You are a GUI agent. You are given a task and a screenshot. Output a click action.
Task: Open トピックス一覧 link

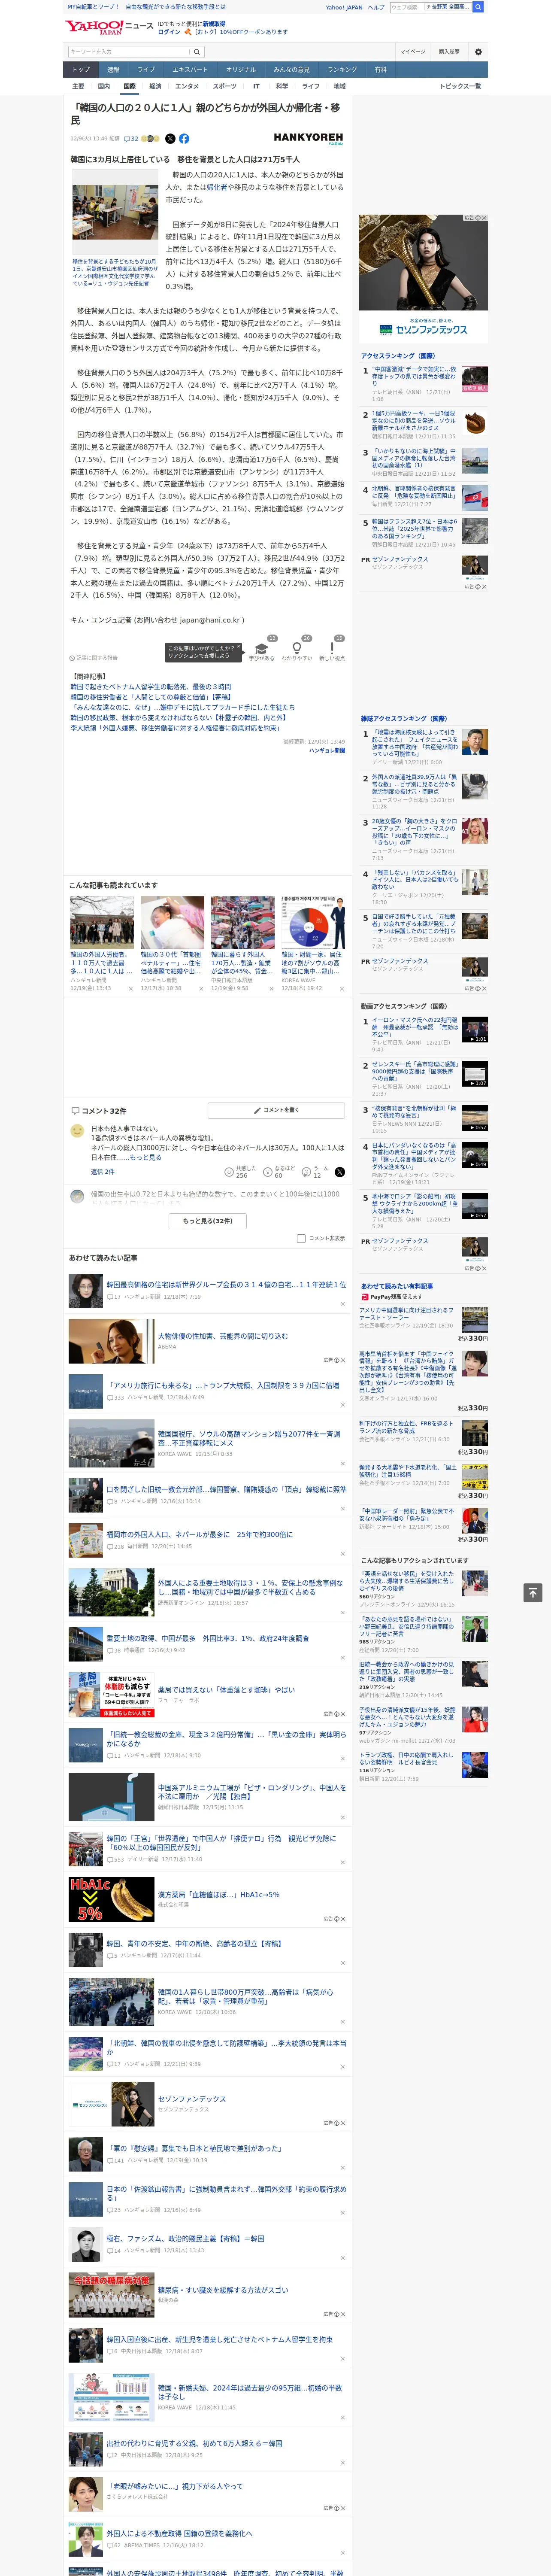460,87
